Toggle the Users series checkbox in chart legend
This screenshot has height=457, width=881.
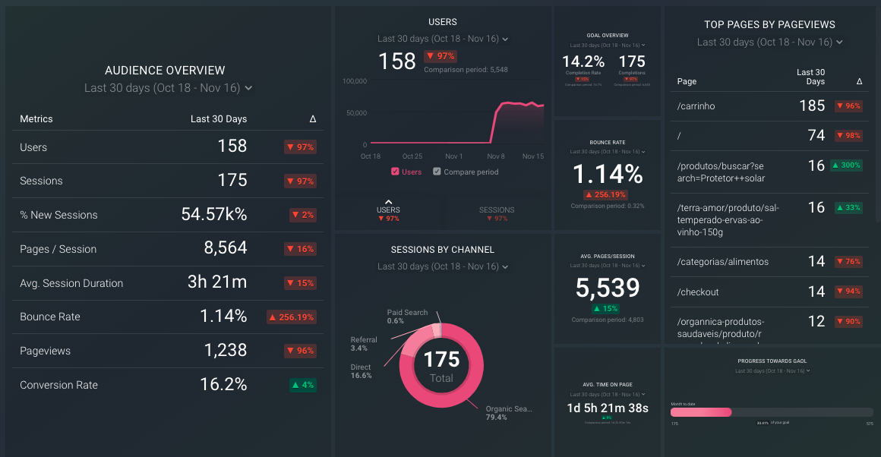[395, 172]
